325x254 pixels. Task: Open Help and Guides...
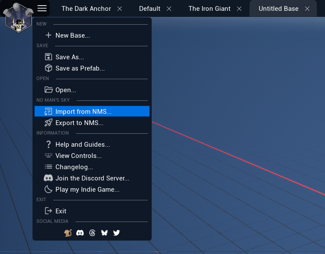pos(82,145)
